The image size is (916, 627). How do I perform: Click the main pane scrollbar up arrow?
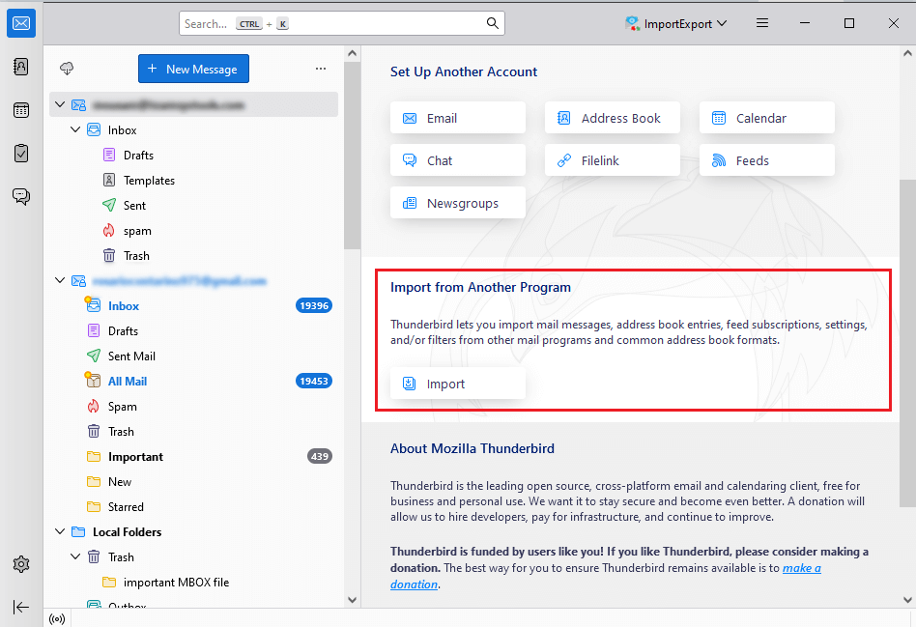[x=907, y=53]
